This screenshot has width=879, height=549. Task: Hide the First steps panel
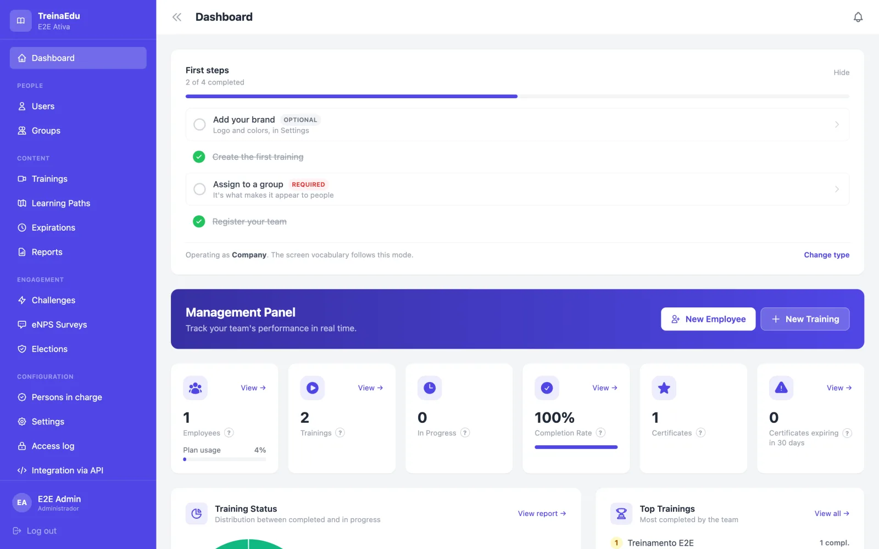click(841, 72)
